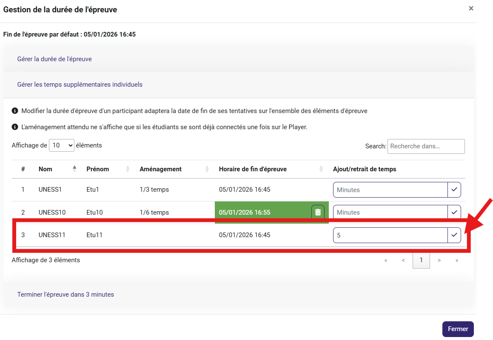
Task: Click the Fermer button
Action: click(458, 329)
